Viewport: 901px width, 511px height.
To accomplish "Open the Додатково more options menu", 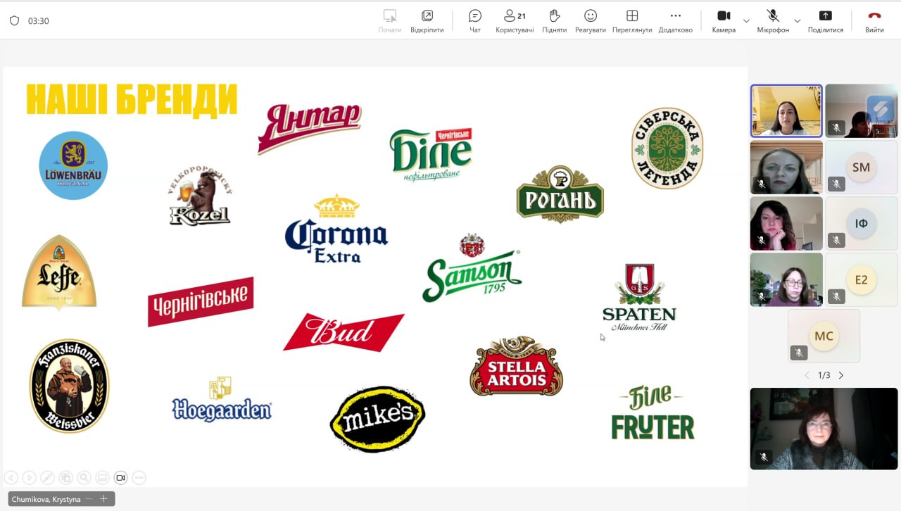I will [x=675, y=20].
